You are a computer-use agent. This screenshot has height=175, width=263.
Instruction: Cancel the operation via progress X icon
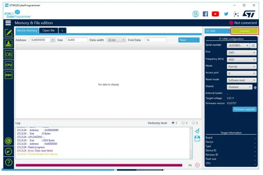(x=197, y=165)
